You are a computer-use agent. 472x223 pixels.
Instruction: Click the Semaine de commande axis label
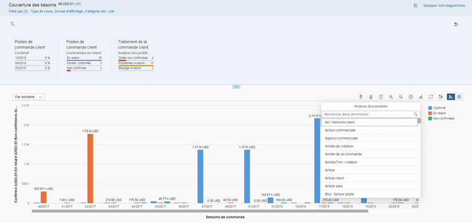point(225,217)
